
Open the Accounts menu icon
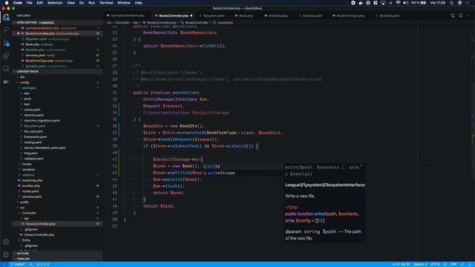coord(6,242)
